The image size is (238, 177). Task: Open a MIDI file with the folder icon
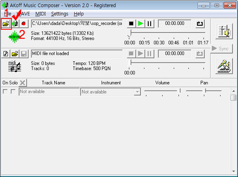[15, 53]
